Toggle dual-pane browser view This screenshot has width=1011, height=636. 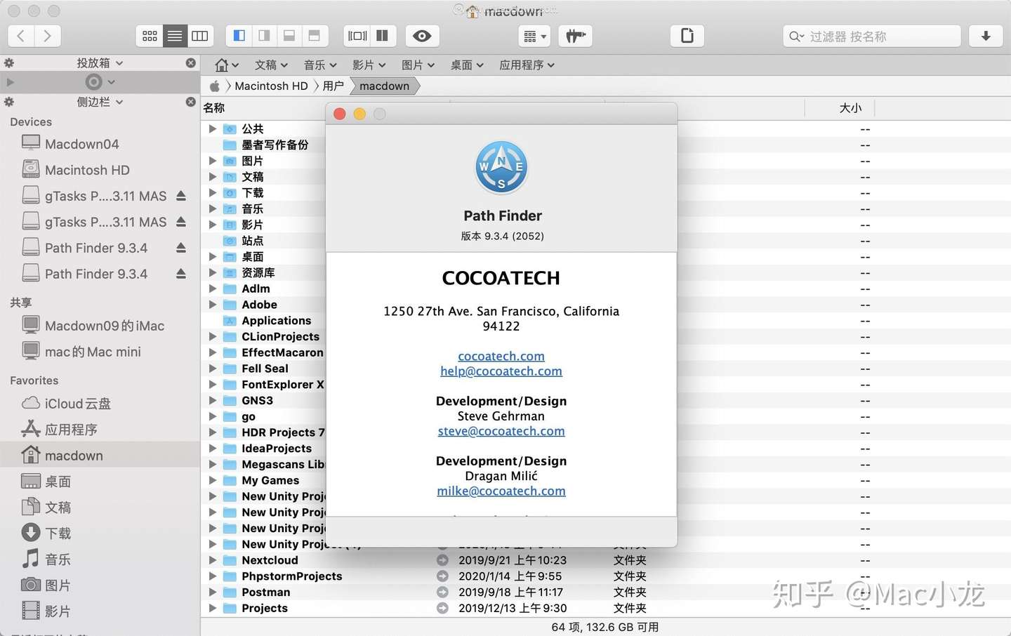[383, 36]
